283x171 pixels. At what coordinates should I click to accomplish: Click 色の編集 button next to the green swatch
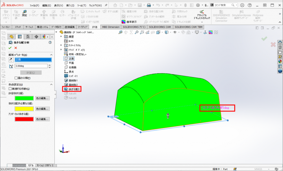pos(42,98)
